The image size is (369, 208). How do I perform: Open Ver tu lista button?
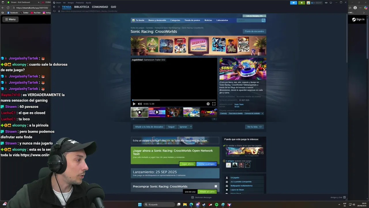(x=254, y=127)
